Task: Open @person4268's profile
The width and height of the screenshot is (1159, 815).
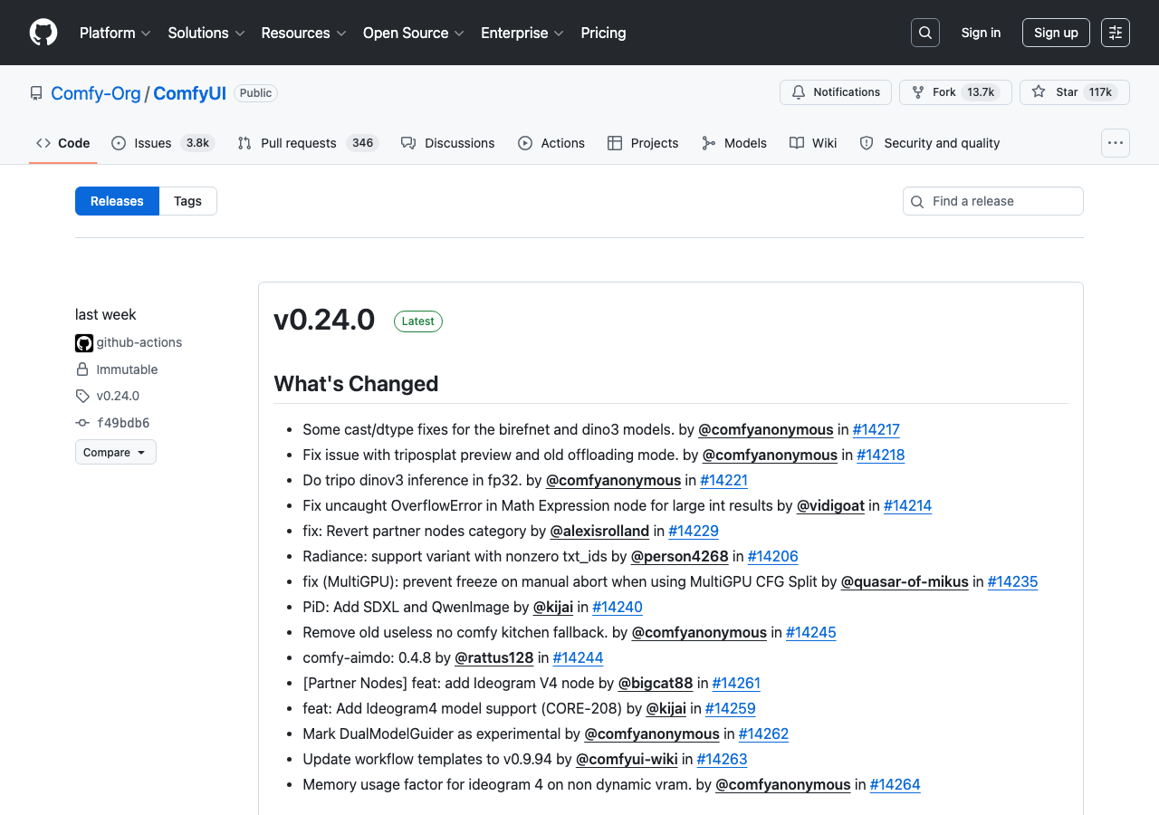Action: click(x=679, y=556)
